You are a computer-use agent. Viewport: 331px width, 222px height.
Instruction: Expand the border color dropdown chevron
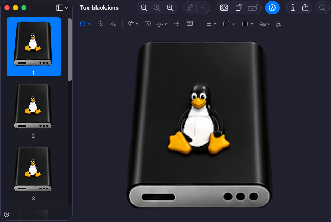[234, 24]
